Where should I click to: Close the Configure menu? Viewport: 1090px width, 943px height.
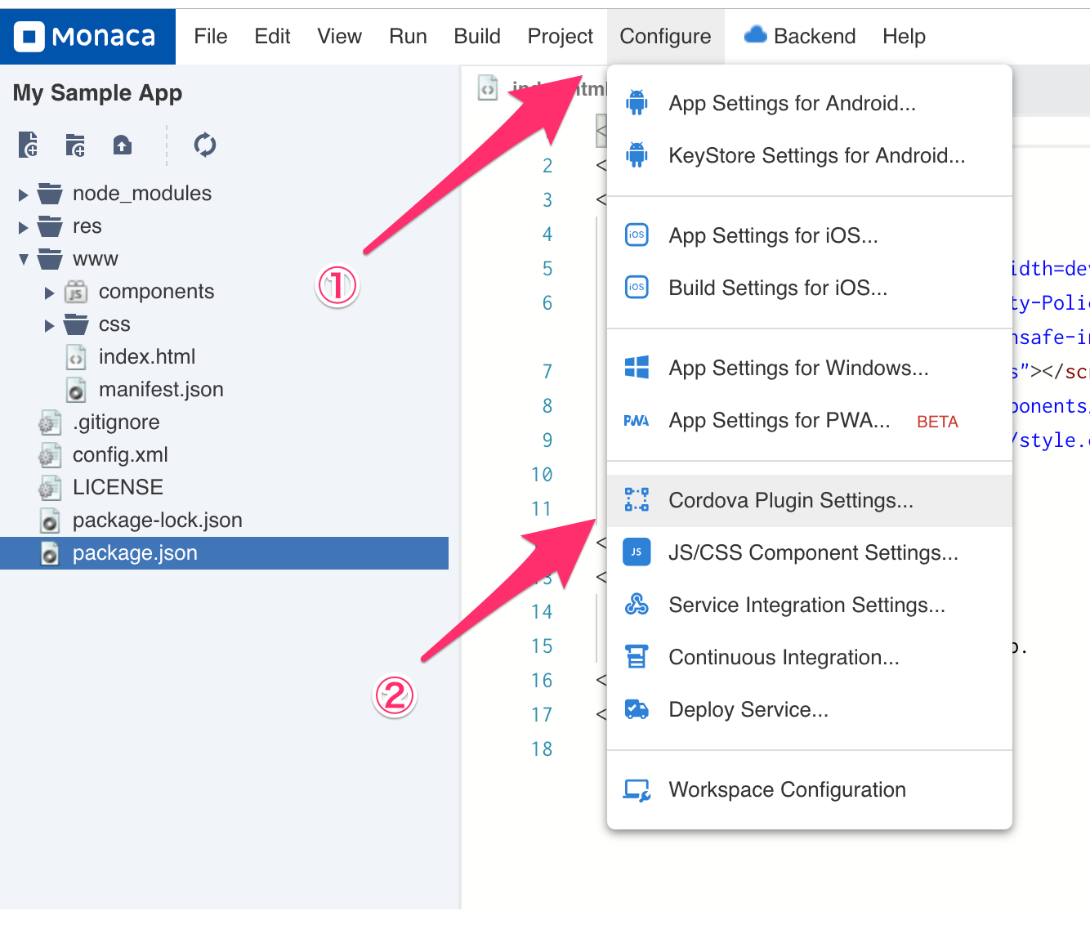(x=665, y=36)
